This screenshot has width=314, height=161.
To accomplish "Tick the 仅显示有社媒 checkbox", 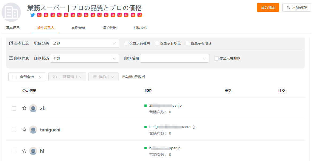I will (126, 43).
